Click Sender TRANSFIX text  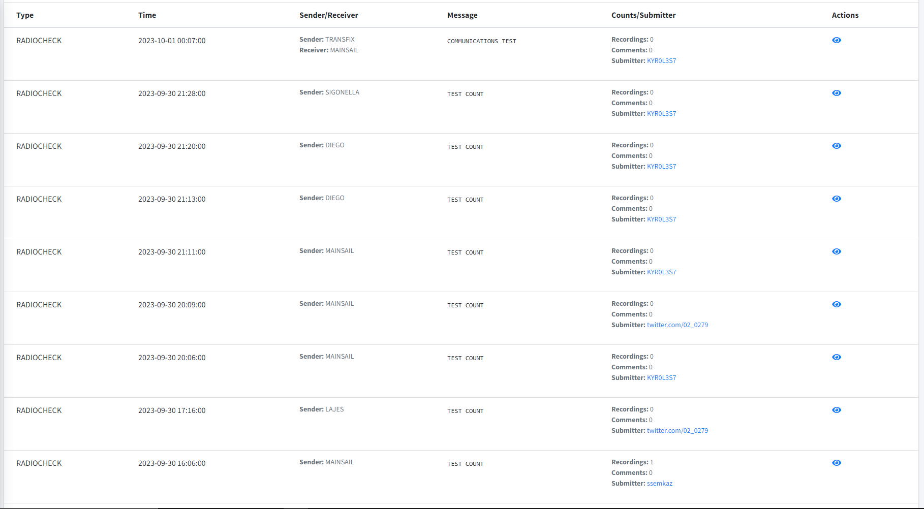pyautogui.click(x=327, y=40)
